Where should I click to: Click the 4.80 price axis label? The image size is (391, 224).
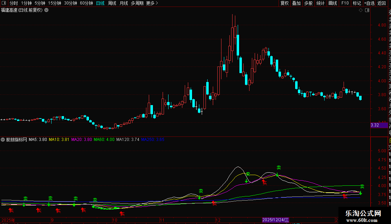[x=382, y=25]
